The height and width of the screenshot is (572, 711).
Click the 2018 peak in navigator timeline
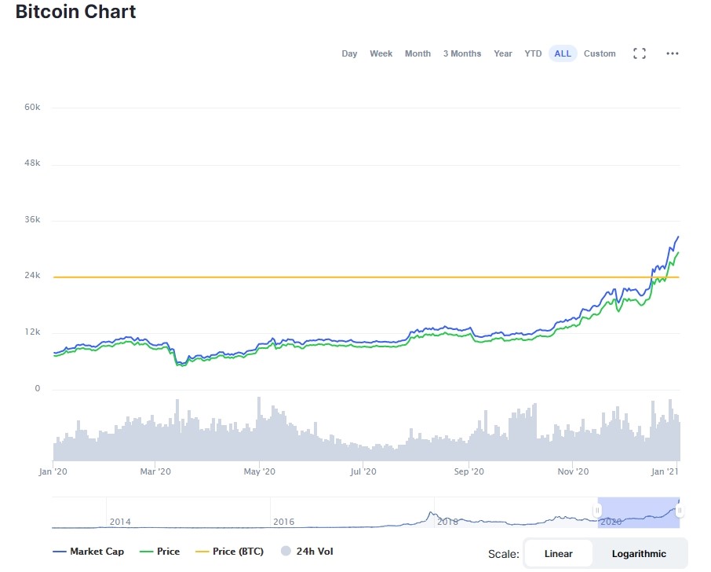(x=430, y=515)
